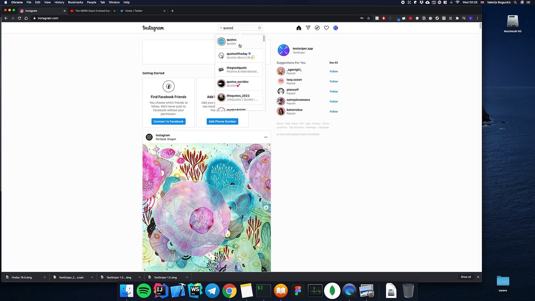Open the textsniper.app profile link
Image resolution: width=535 pixels, height=301 pixels.
[303, 48]
